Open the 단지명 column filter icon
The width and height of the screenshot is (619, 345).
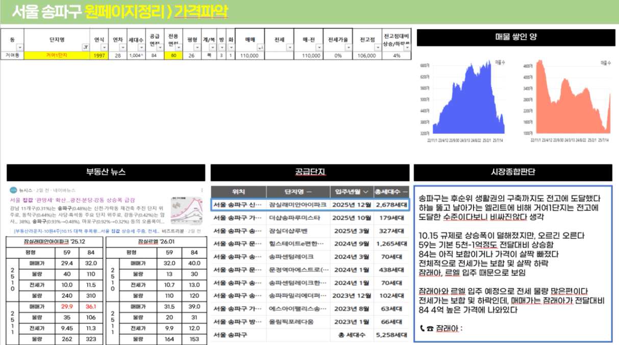[85, 47]
